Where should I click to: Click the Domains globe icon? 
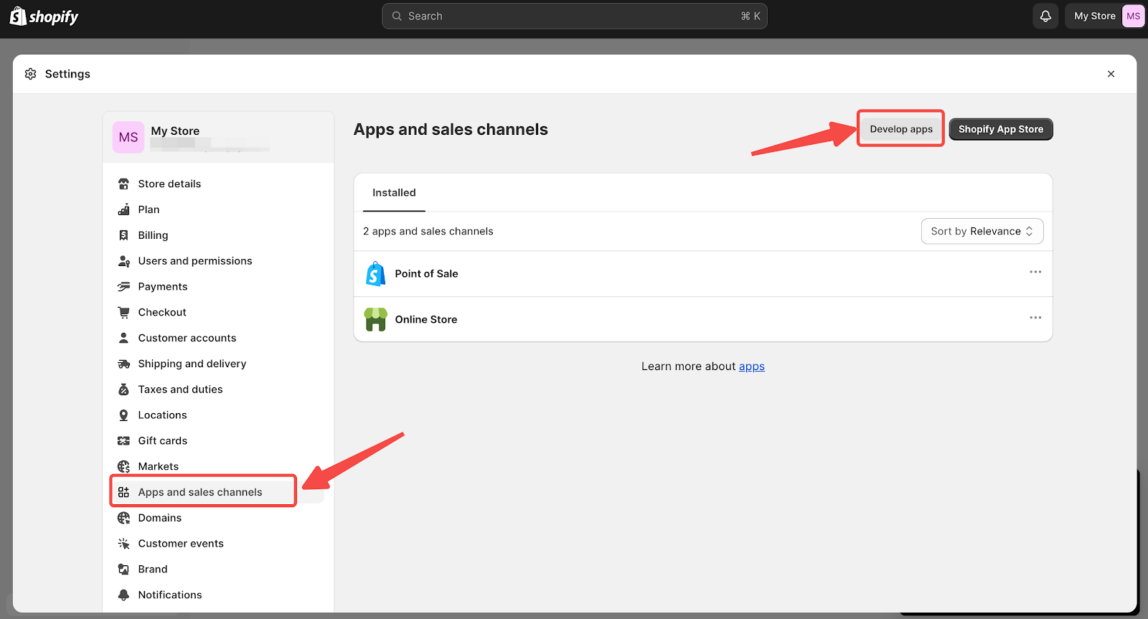click(123, 518)
